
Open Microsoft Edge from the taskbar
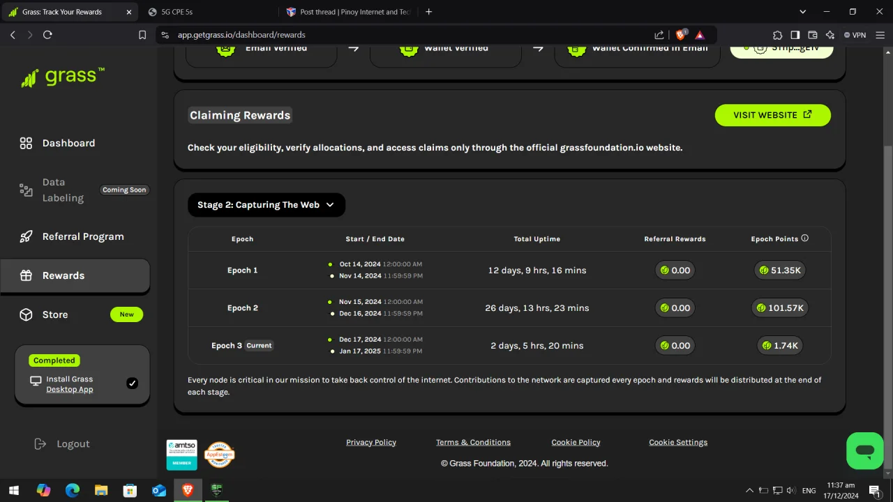click(73, 490)
